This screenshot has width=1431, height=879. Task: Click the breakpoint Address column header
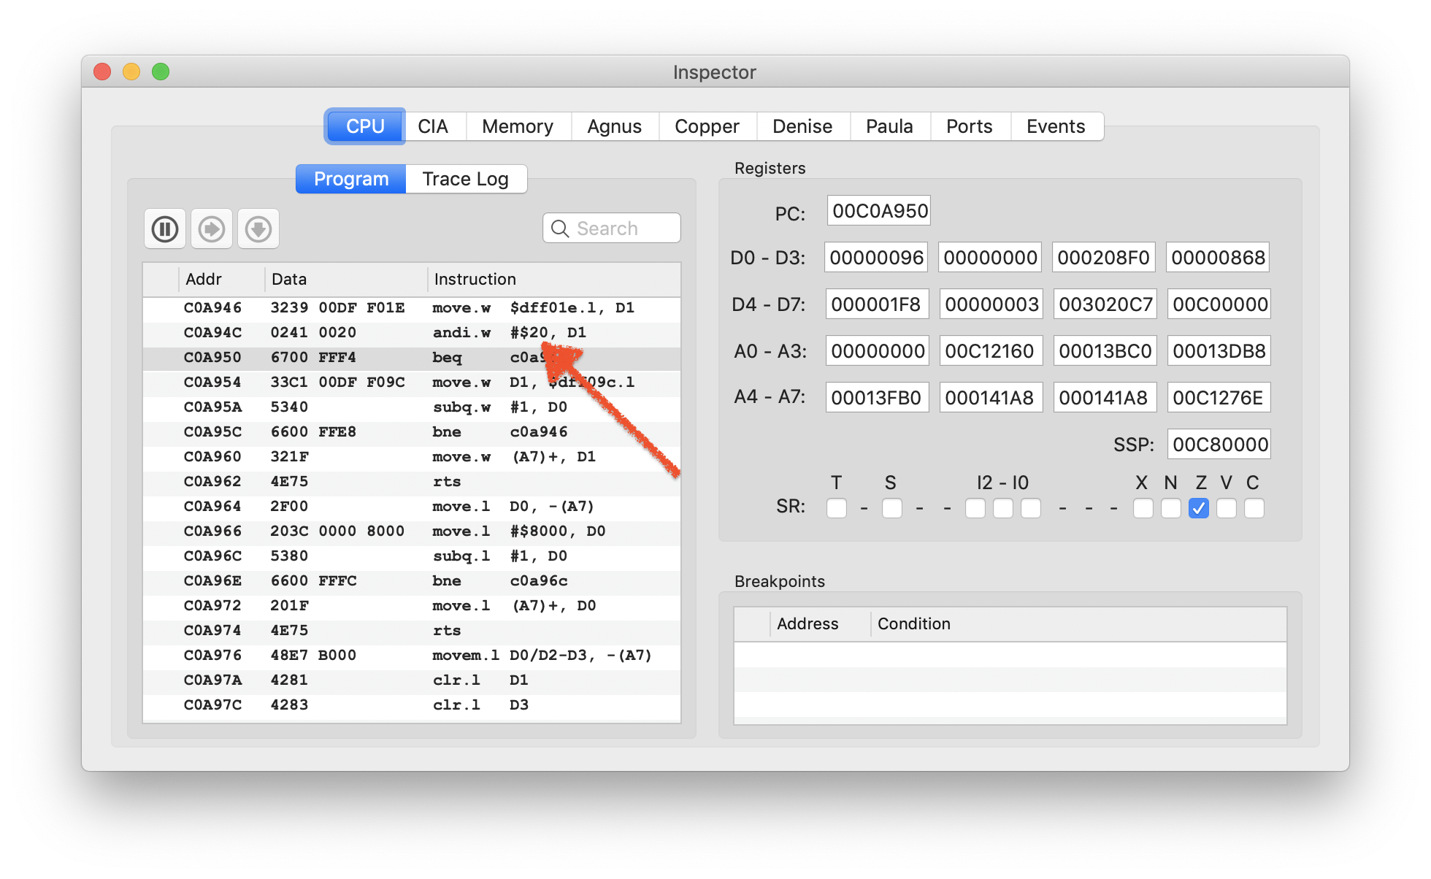click(821, 624)
